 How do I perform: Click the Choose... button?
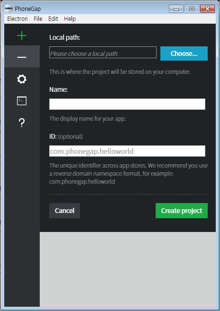[184, 53]
